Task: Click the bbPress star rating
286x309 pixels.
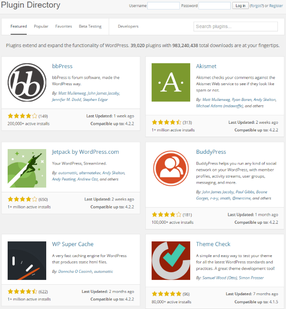Action: click(x=22, y=116)
